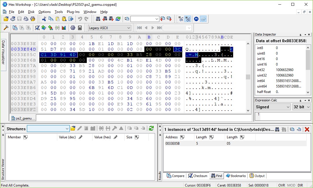313x188 pixels.
Task: Toggle Motorola byte order icon
Action: point(196,19)
